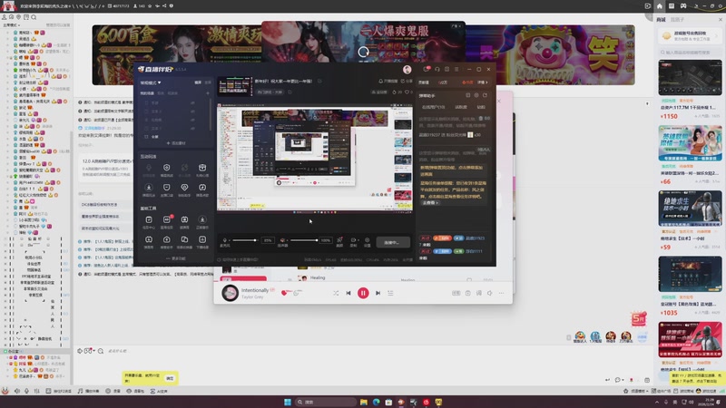The height and width of the screenshot is (408, 726).
Task: Open the record icon dropdown arrow
Action: (x=357, y=240)
